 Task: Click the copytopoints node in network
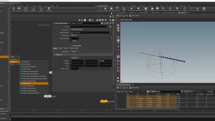pyautogui.click(x=104, y=102)
